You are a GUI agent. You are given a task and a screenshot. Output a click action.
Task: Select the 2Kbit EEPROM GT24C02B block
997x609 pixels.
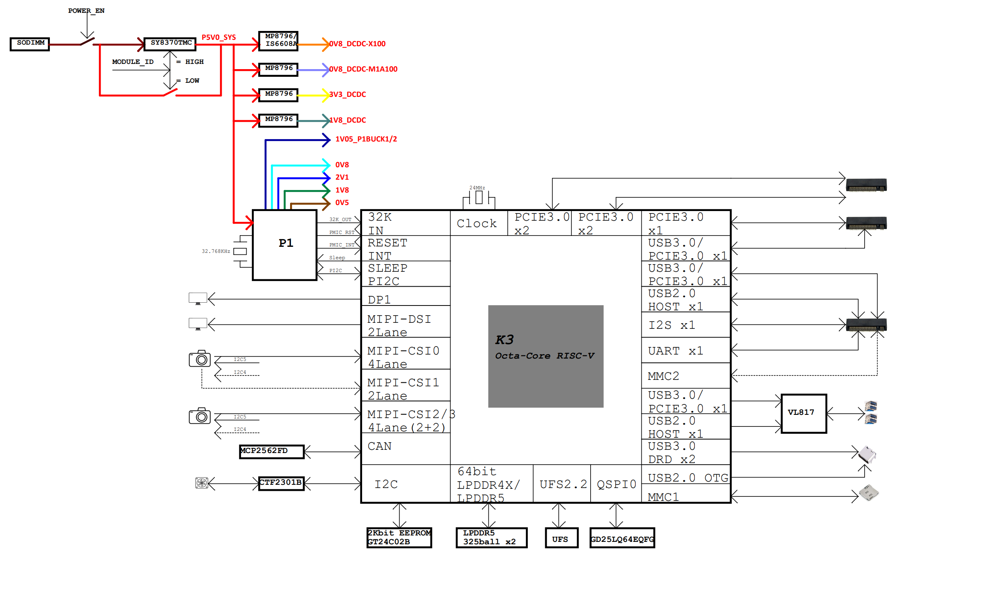(399, 537)
